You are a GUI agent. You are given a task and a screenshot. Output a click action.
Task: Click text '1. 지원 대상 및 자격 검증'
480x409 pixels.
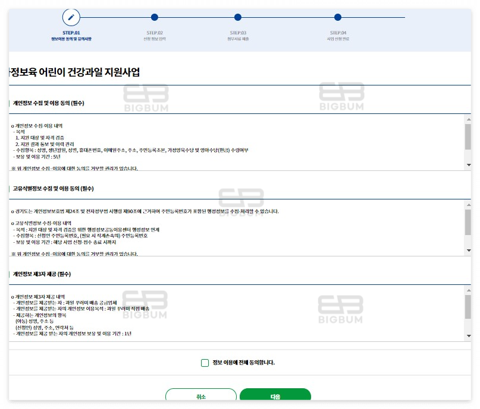click(40, 138)
